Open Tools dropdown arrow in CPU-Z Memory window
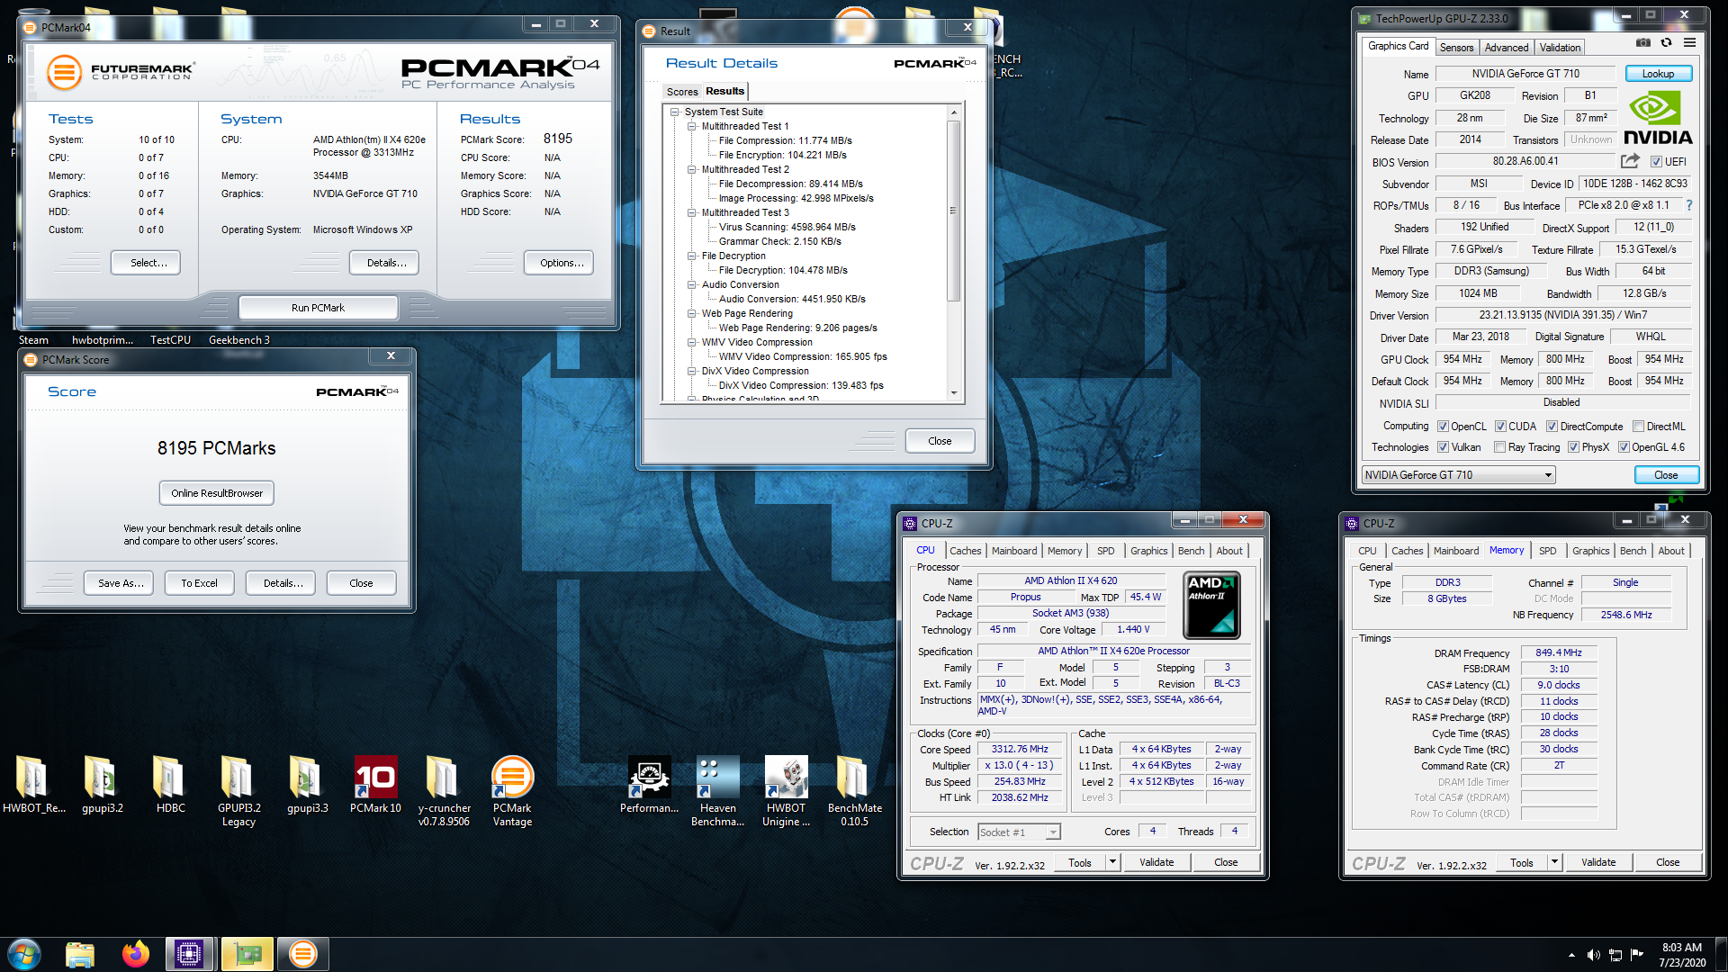The width and height of the screenshot is (1728, 972). pos(1554,862)
